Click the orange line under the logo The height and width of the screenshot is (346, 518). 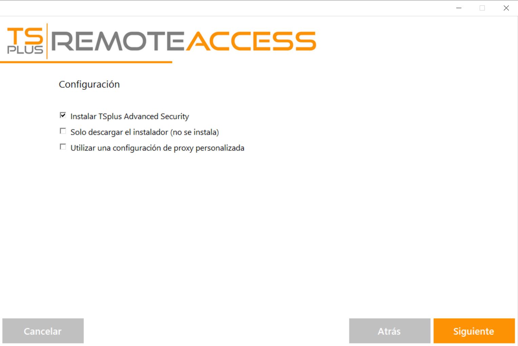click(x=86, y=62)
